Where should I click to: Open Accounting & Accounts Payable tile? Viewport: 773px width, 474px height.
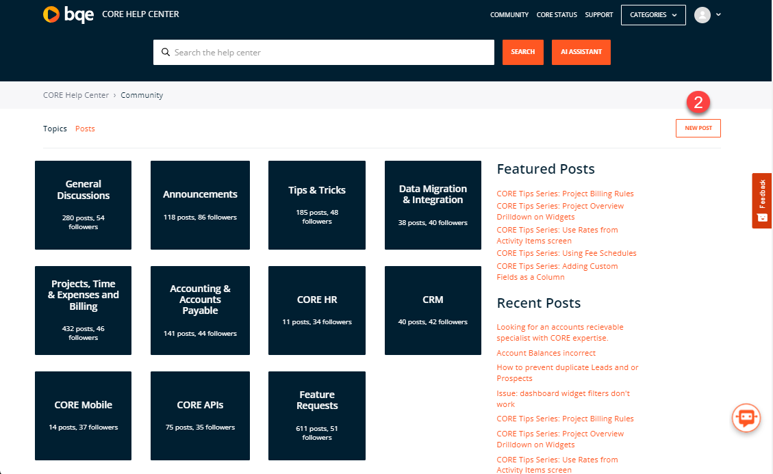pos(200,311)
